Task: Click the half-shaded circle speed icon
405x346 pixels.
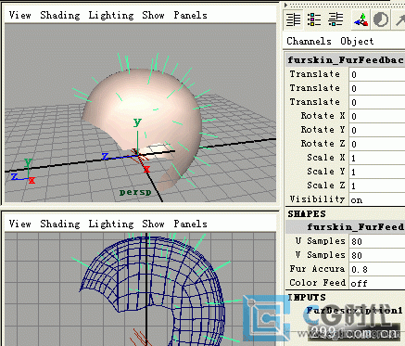Action: [x=380, y=19]
